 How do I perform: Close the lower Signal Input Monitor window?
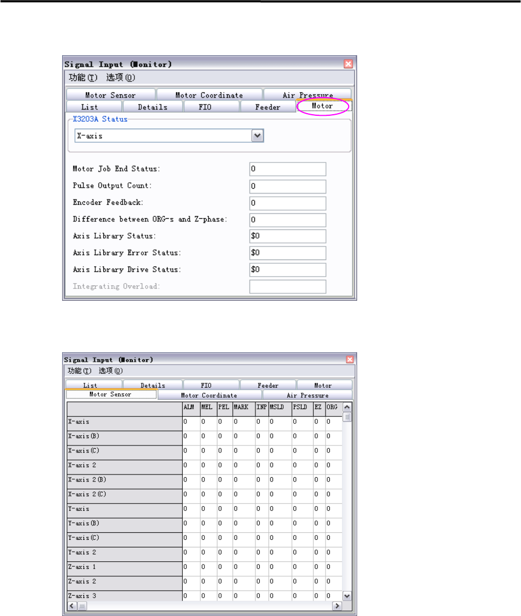pyautogui.click(x=350, y=359)
